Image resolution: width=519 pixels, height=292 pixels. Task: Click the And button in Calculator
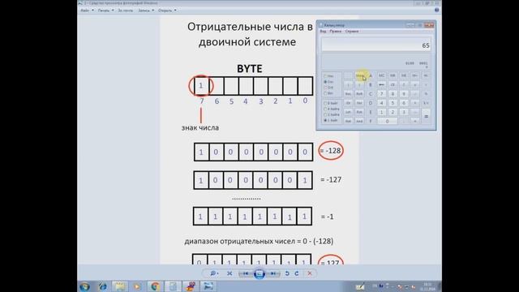click(x=359, y=121)
